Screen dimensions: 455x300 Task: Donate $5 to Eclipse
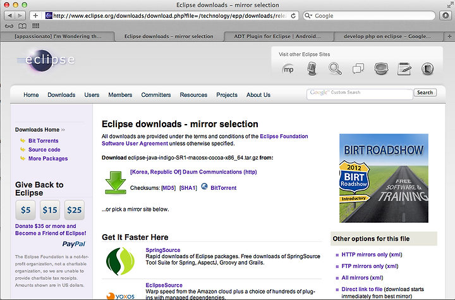(x=25, y=210)
